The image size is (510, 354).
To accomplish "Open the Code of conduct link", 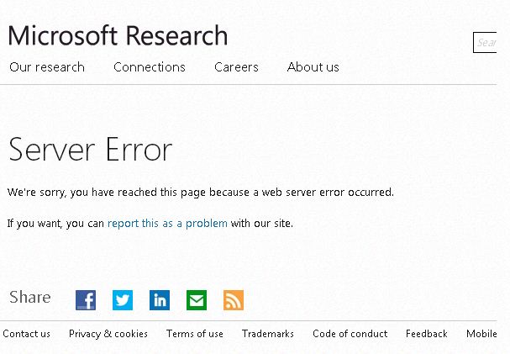I will (x=350, y=334).
